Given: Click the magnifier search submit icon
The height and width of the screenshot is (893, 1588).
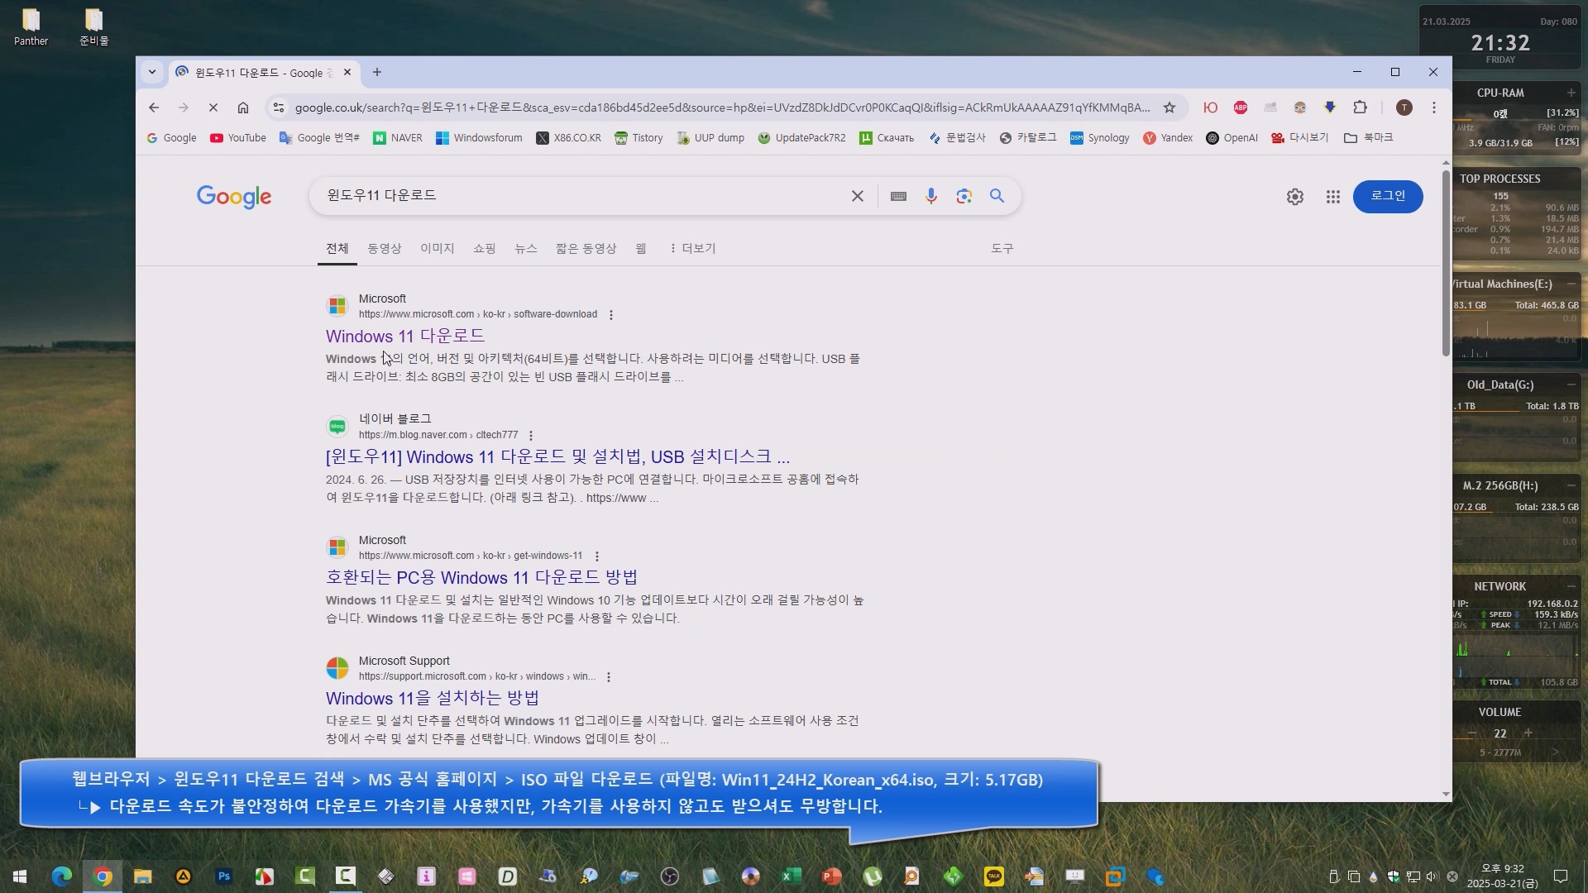Looking at the screenshot, I should point(997,196).
